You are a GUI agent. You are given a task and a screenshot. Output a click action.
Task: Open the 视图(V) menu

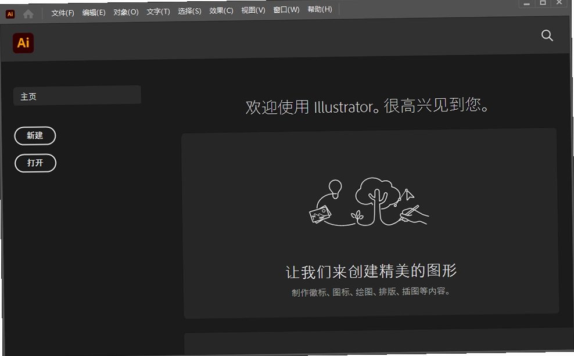tap(253, 10)
